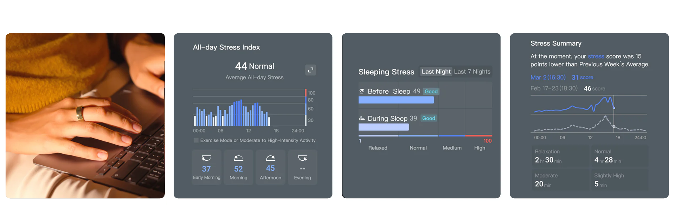
Task: Click the Relaxation 2 hr 30 min card
Action: [x=561, y=156]
